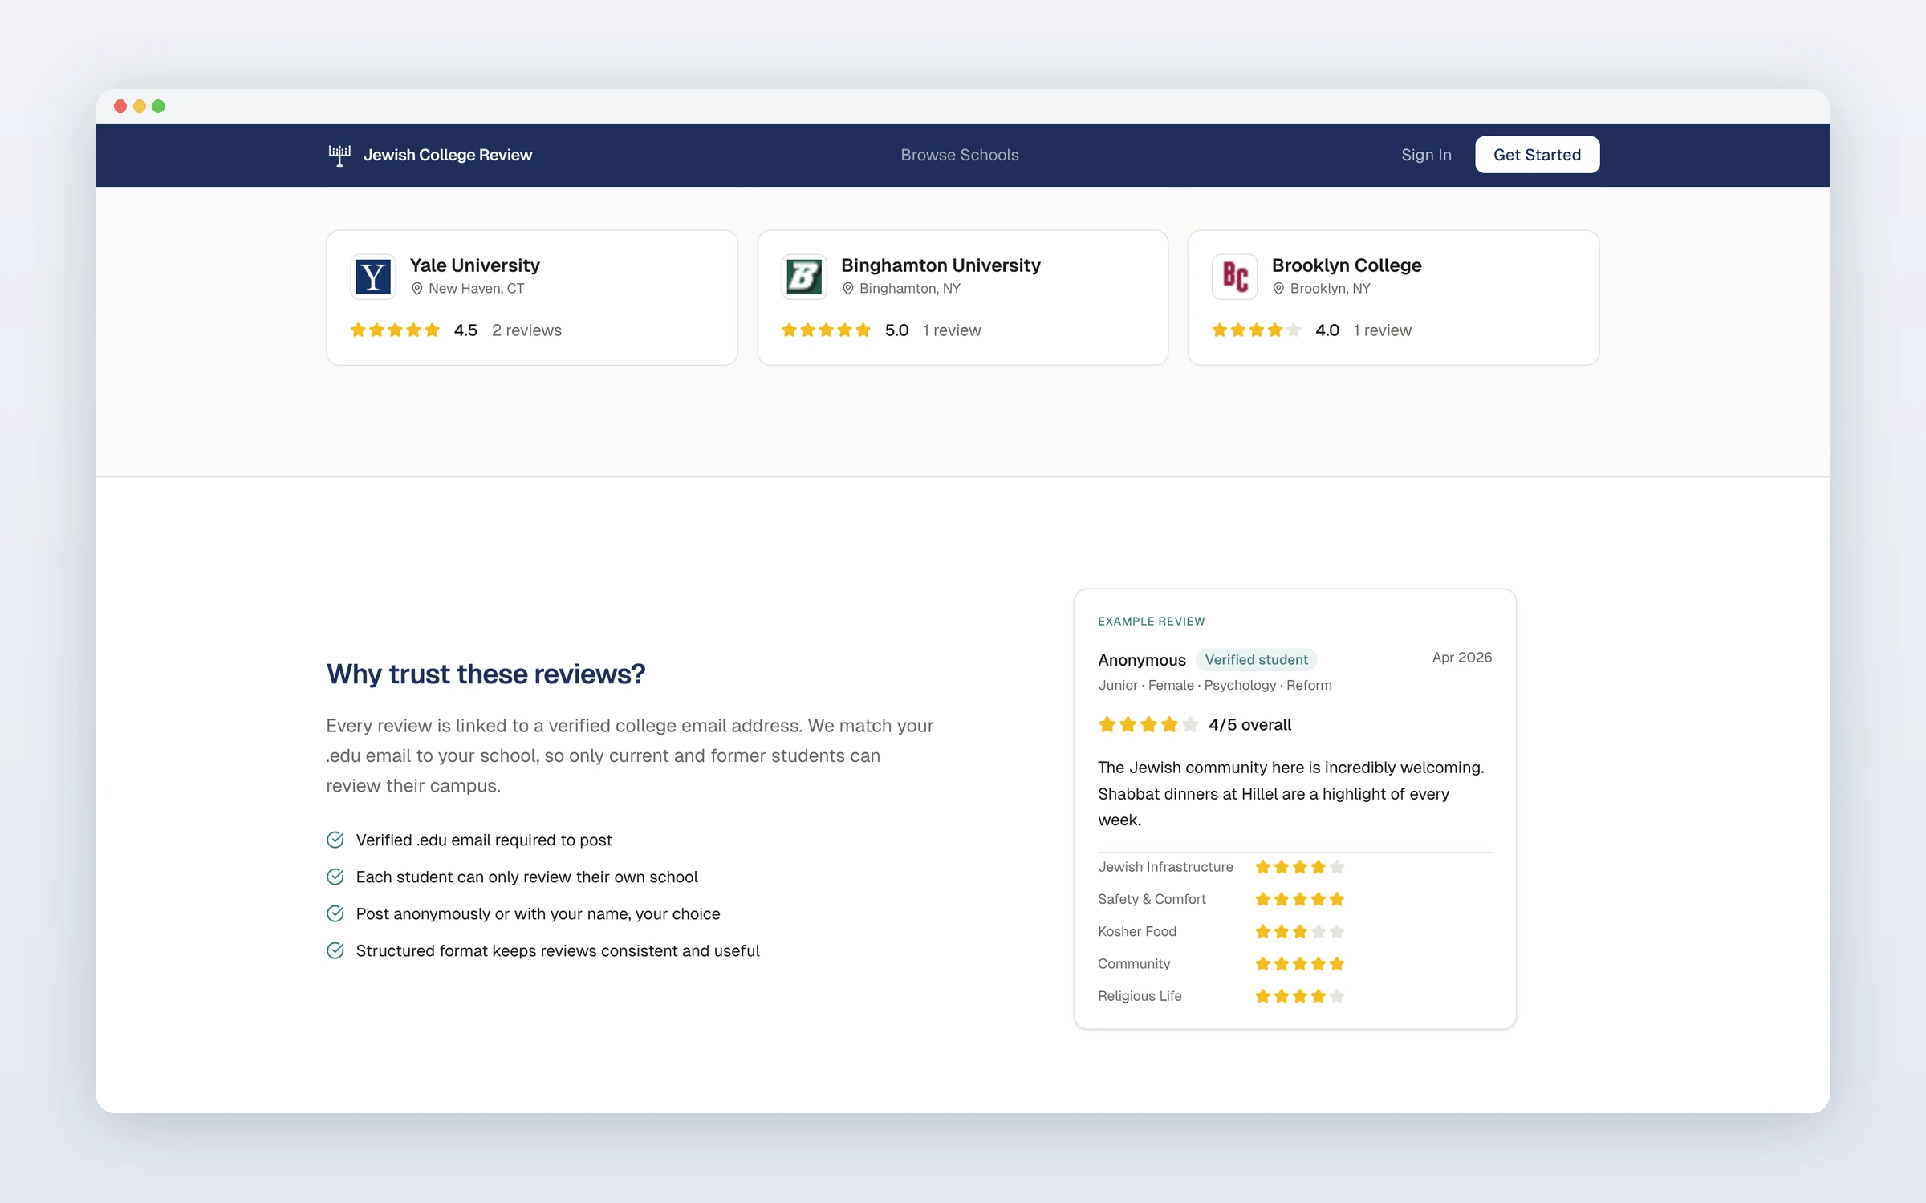Open the Brooklyn College title
1926x1203 pixels.
(x=1347, y=265)
